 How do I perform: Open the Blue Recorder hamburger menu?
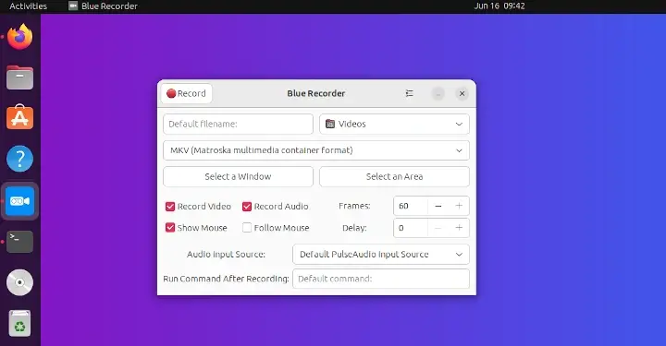coord(409,93)
